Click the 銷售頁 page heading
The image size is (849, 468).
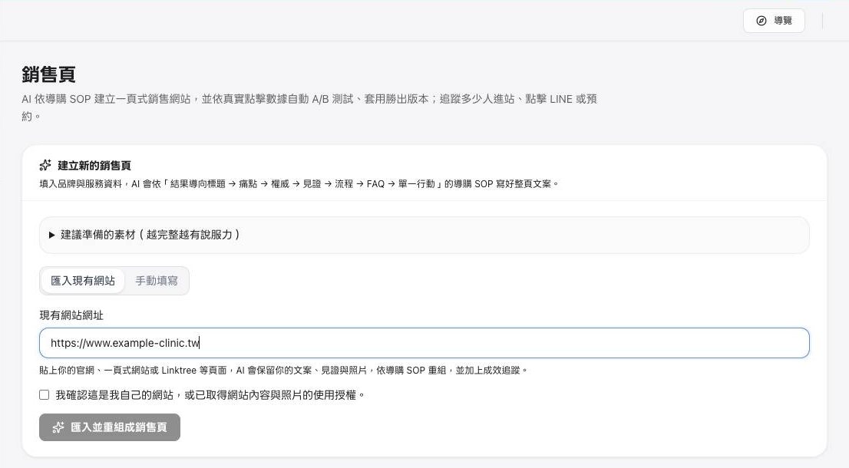48,74
